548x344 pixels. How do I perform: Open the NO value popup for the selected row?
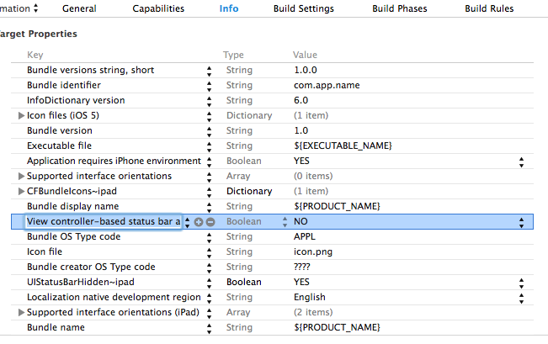pyautogui.click(x=521, y=222)
